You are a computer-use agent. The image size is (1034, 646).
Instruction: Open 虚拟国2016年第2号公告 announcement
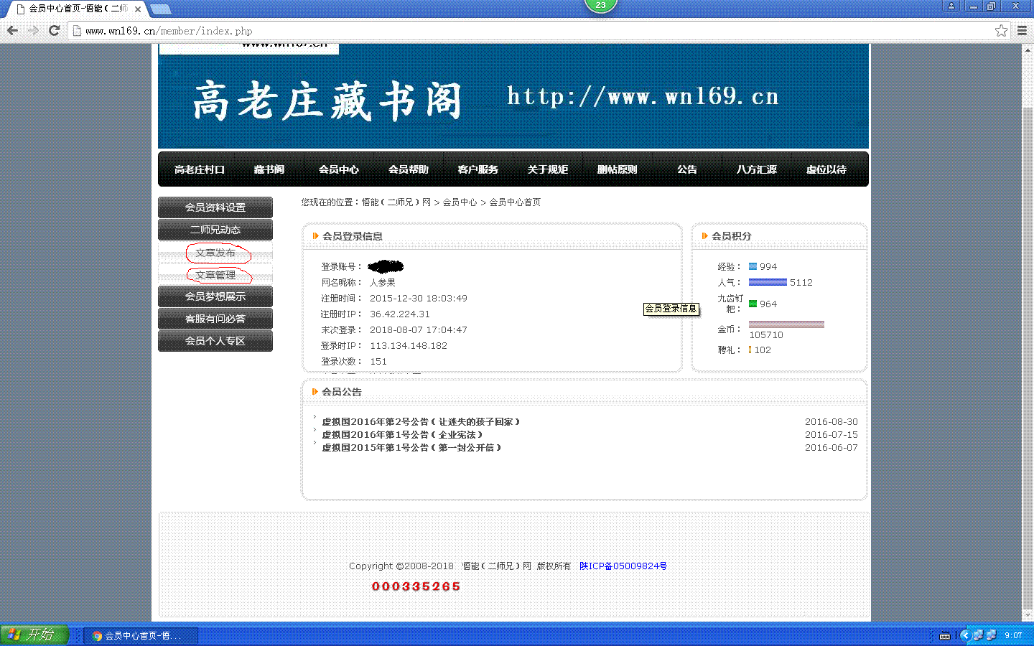click(420, 422)
